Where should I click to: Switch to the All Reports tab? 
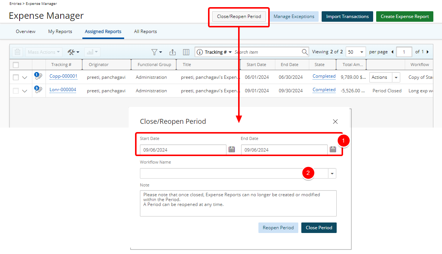(x=145, y=32)
